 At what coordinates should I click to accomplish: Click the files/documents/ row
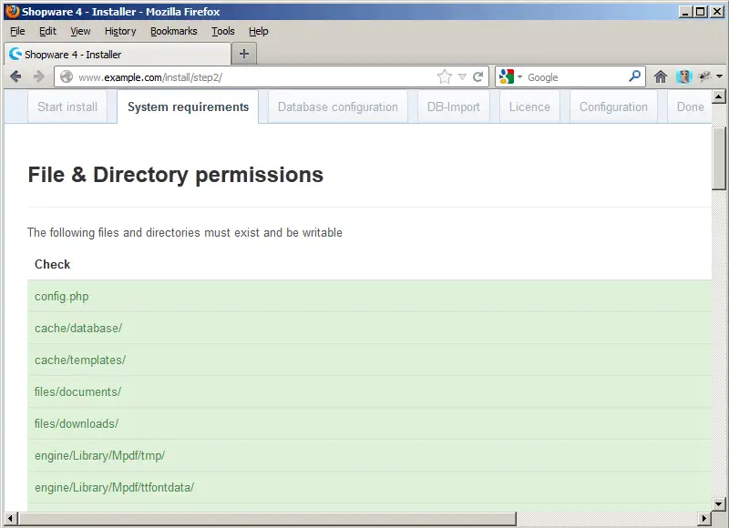point(369,392)
